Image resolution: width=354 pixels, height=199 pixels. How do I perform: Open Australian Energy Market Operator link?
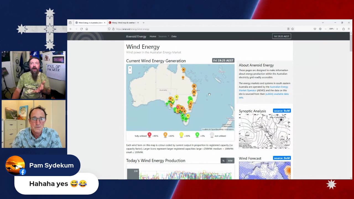tap(264, 88)
